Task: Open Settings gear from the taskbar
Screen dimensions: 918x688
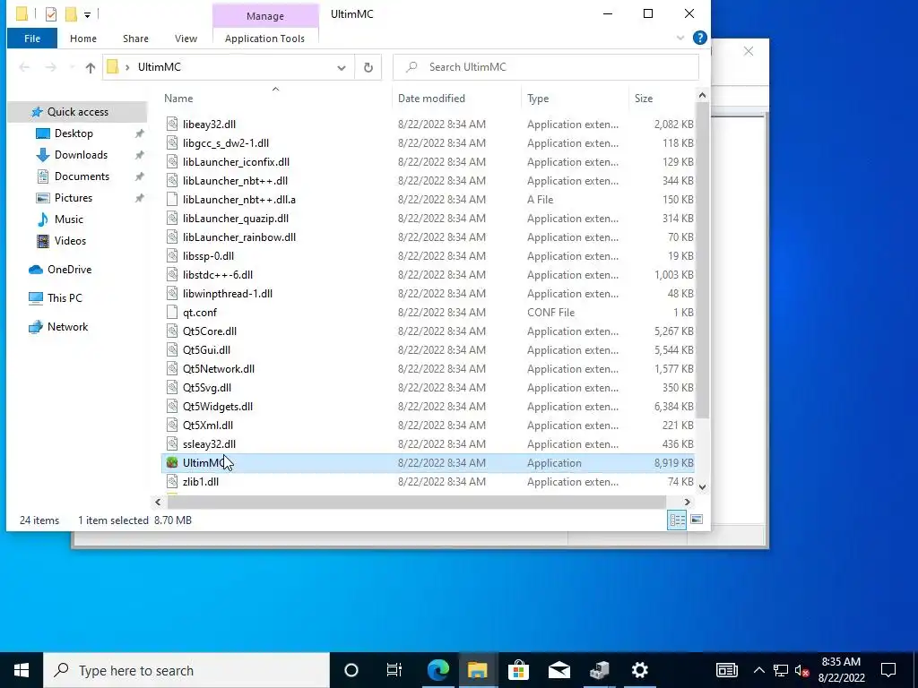Action: click(640, 670)
